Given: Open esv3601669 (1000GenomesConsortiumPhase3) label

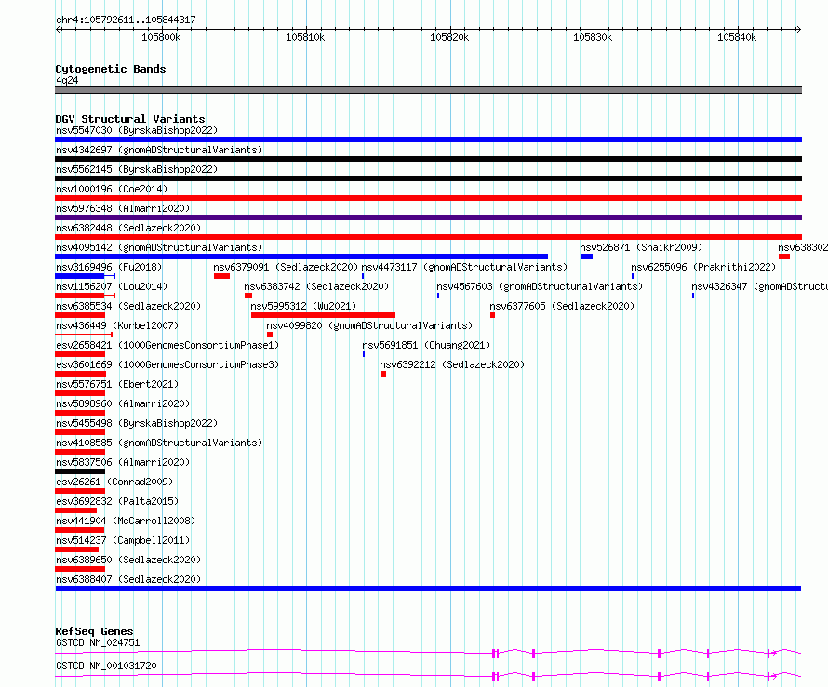Looking at the screenshot, I should pos(167,364).
